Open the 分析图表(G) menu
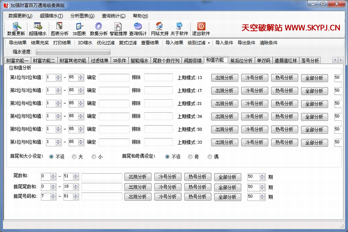Image resolution: width=348 pixels, height=232 pixels. point(82,16)
